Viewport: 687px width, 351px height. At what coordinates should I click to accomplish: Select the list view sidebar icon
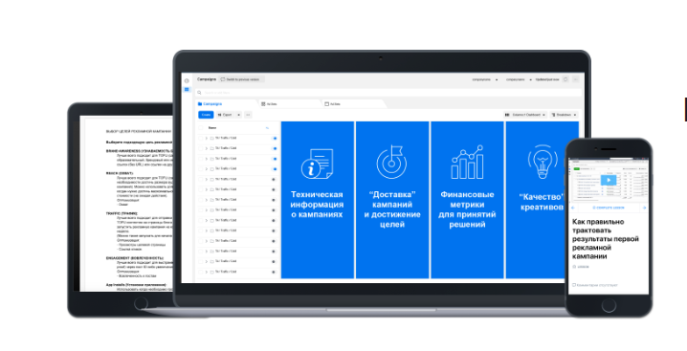187,89
